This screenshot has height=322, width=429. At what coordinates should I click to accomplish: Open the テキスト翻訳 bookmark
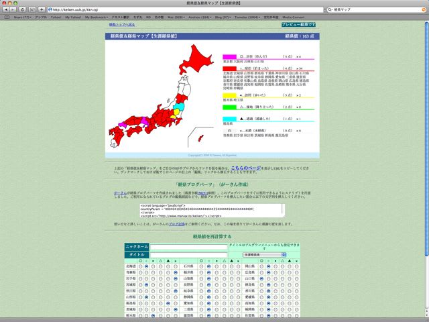121,17
